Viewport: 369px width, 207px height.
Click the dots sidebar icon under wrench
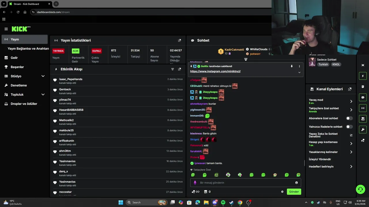pos(363,140)
